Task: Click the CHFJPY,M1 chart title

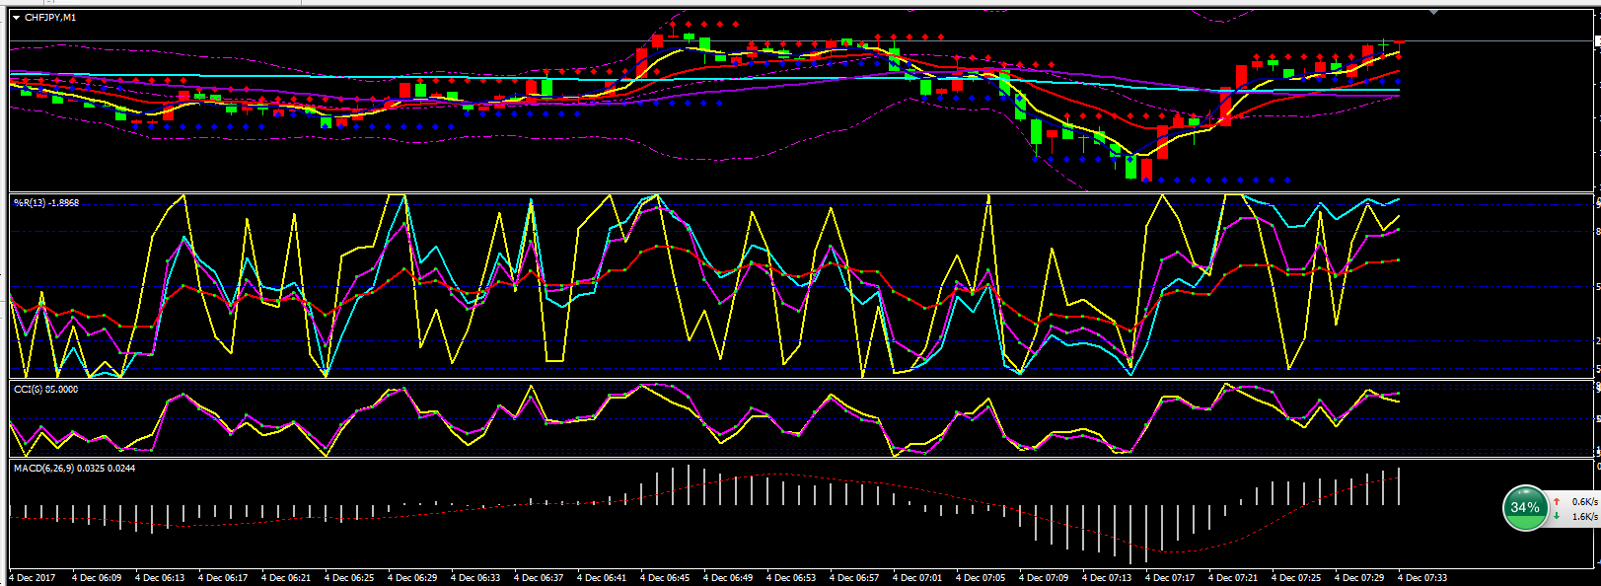Action: [50, 18]
